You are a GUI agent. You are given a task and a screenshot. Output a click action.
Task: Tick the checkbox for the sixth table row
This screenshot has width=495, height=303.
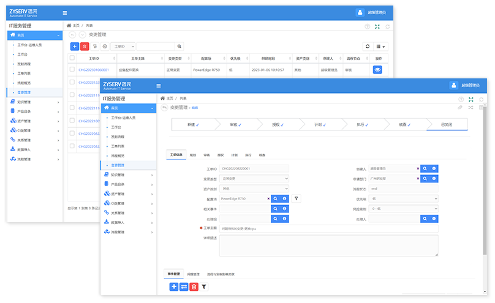point(72,133)
